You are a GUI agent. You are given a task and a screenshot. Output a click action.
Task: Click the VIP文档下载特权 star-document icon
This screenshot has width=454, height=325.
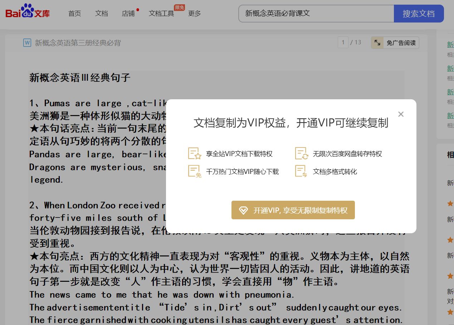pyautogui.click(x=194, y=153)
